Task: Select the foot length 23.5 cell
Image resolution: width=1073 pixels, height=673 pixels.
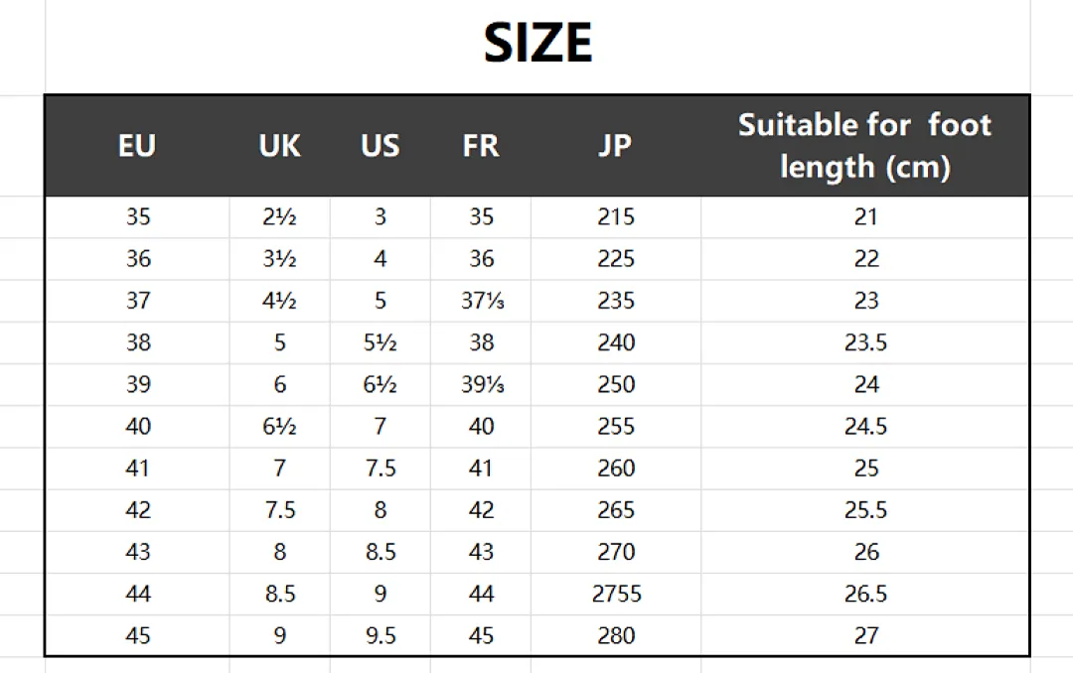Action: click(x=865, y=342)
